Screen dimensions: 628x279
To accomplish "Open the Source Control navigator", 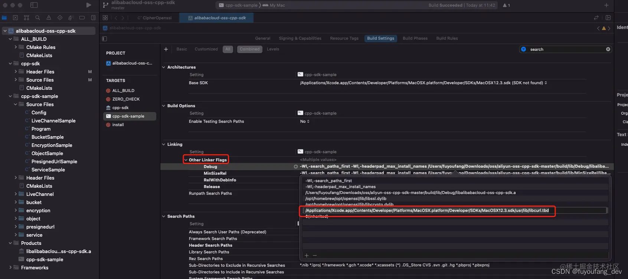I will (15, 17).
